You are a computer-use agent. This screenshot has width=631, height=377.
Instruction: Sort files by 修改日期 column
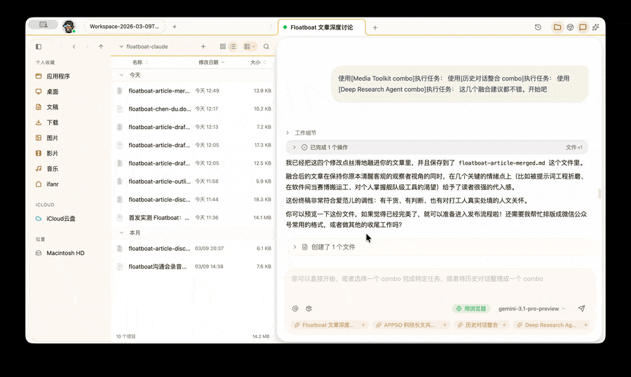click(211, 62)
